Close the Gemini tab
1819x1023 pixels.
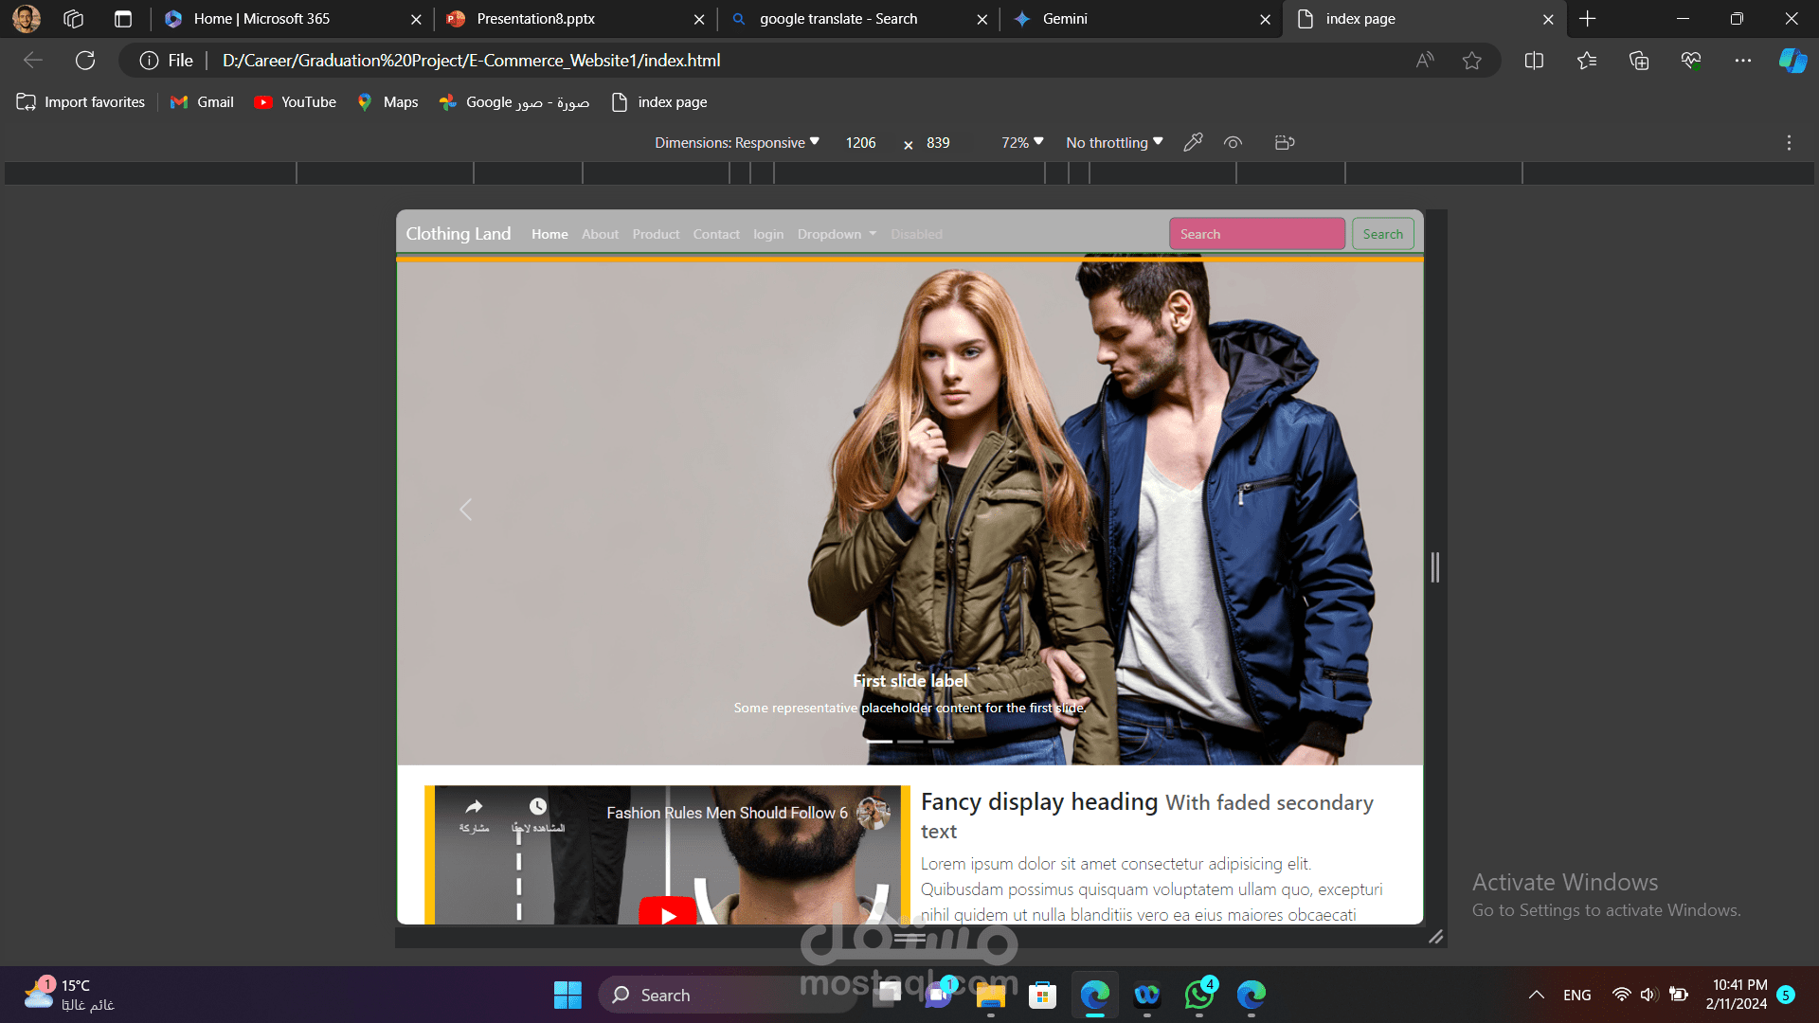(x=1265, y=19)
